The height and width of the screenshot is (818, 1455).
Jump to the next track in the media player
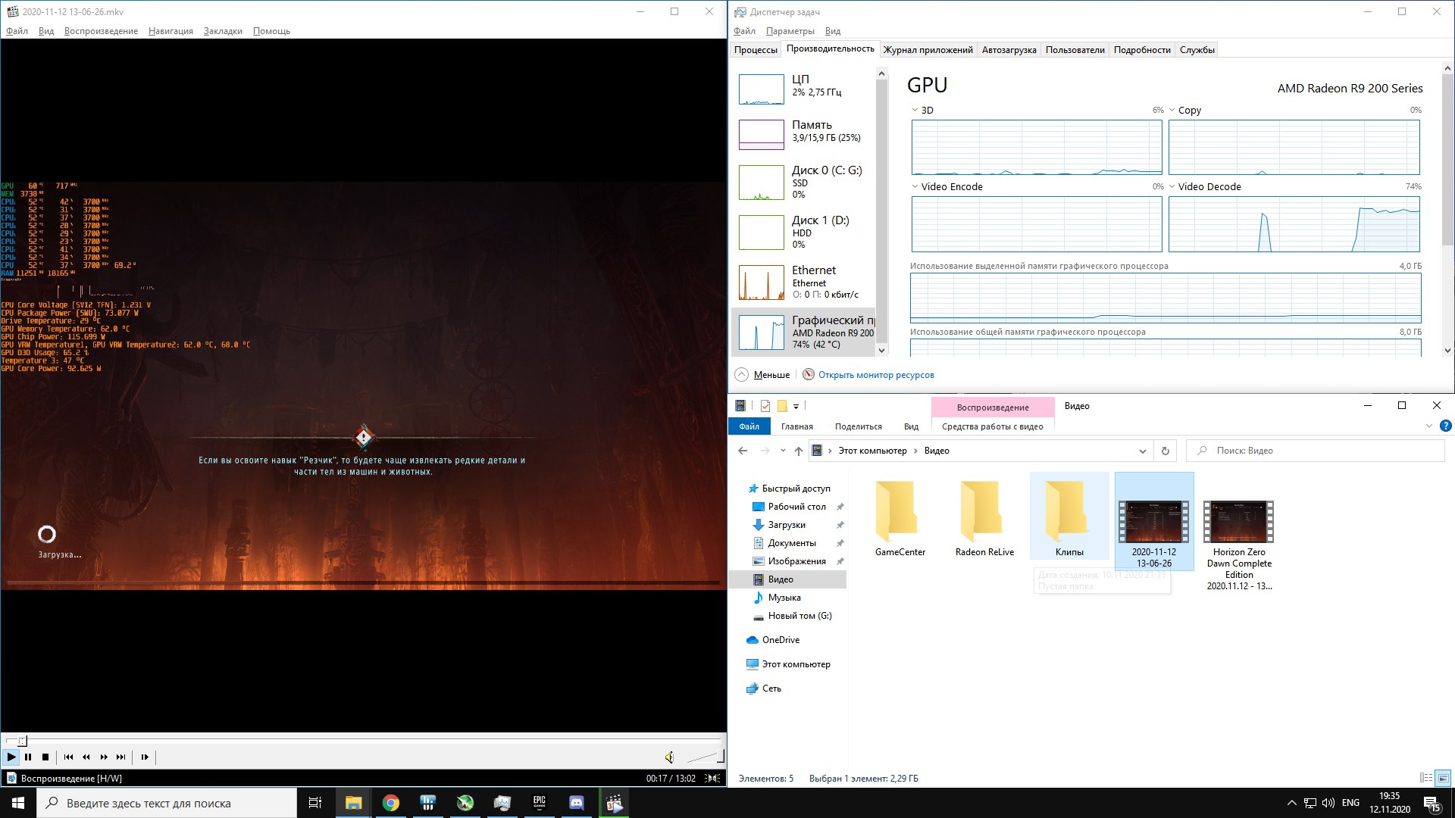point(121,757)
